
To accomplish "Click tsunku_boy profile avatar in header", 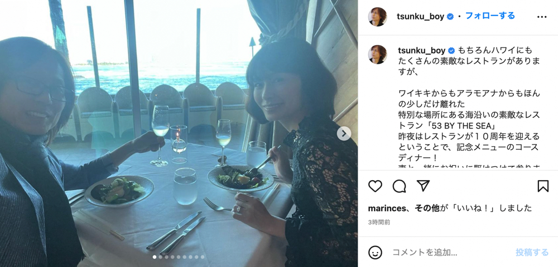I will [x=377, y=17].
